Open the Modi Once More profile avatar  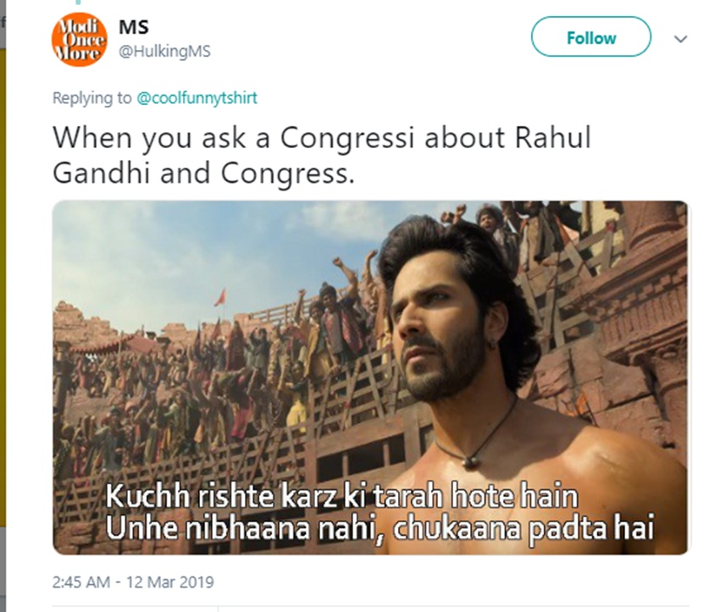coord(80,40)
